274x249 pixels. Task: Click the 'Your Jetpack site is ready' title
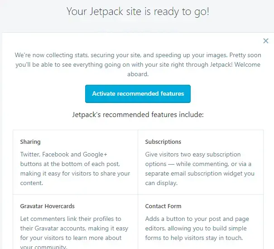coord(138,11)
